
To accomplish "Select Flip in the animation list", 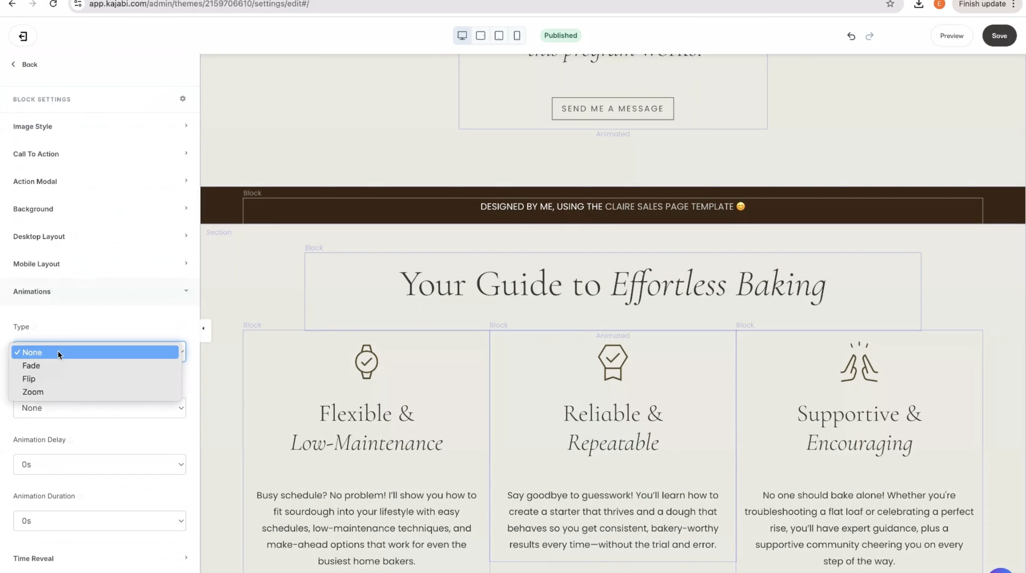I will pos(29,378).
